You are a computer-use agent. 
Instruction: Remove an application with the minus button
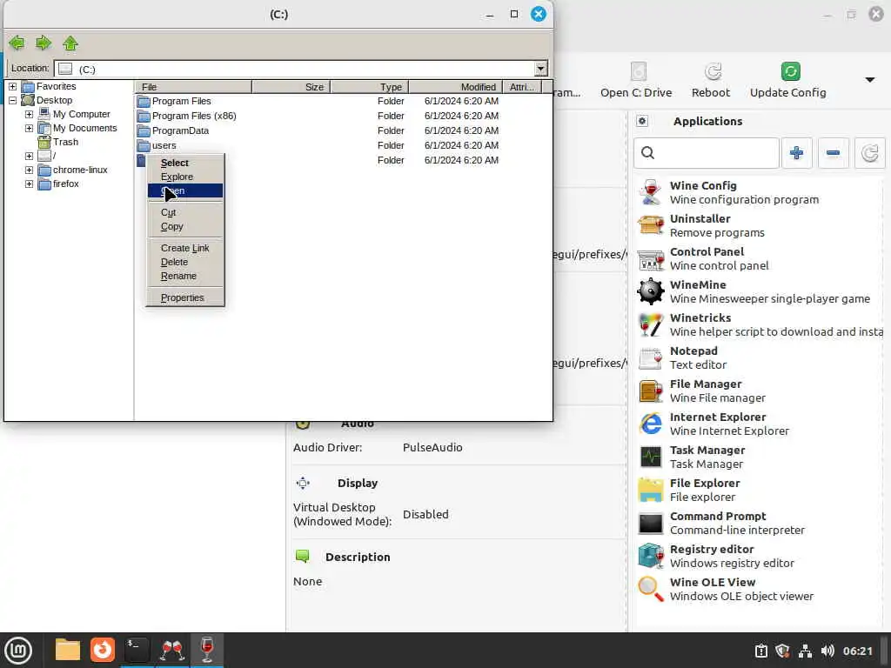pyautogui.click(x=833, y=153)
